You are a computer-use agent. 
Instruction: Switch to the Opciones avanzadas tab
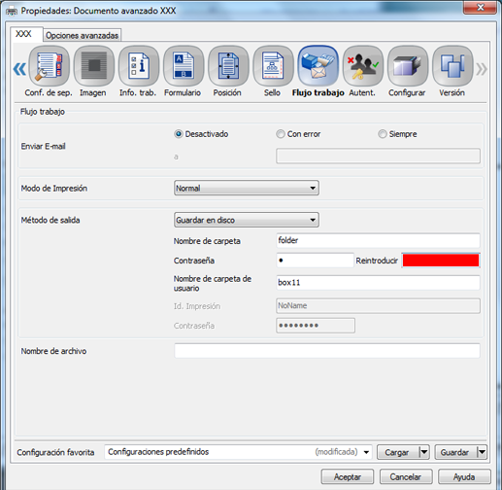tap(82, 35)
